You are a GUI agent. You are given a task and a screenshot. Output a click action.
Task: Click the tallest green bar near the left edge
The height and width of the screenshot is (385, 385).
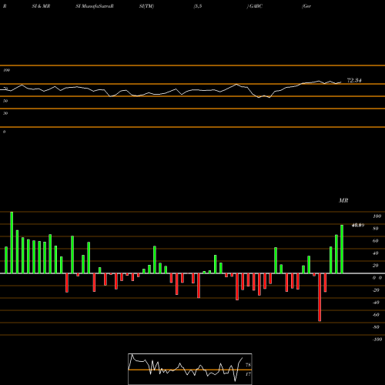coord(12,243)
